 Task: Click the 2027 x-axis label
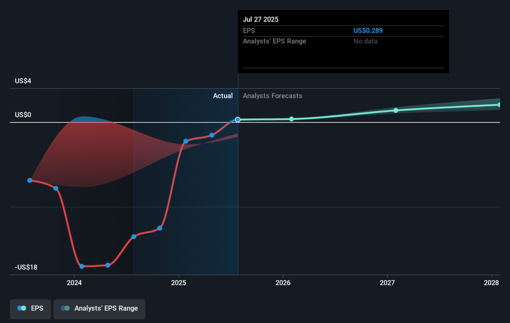[x=387, y=283]
